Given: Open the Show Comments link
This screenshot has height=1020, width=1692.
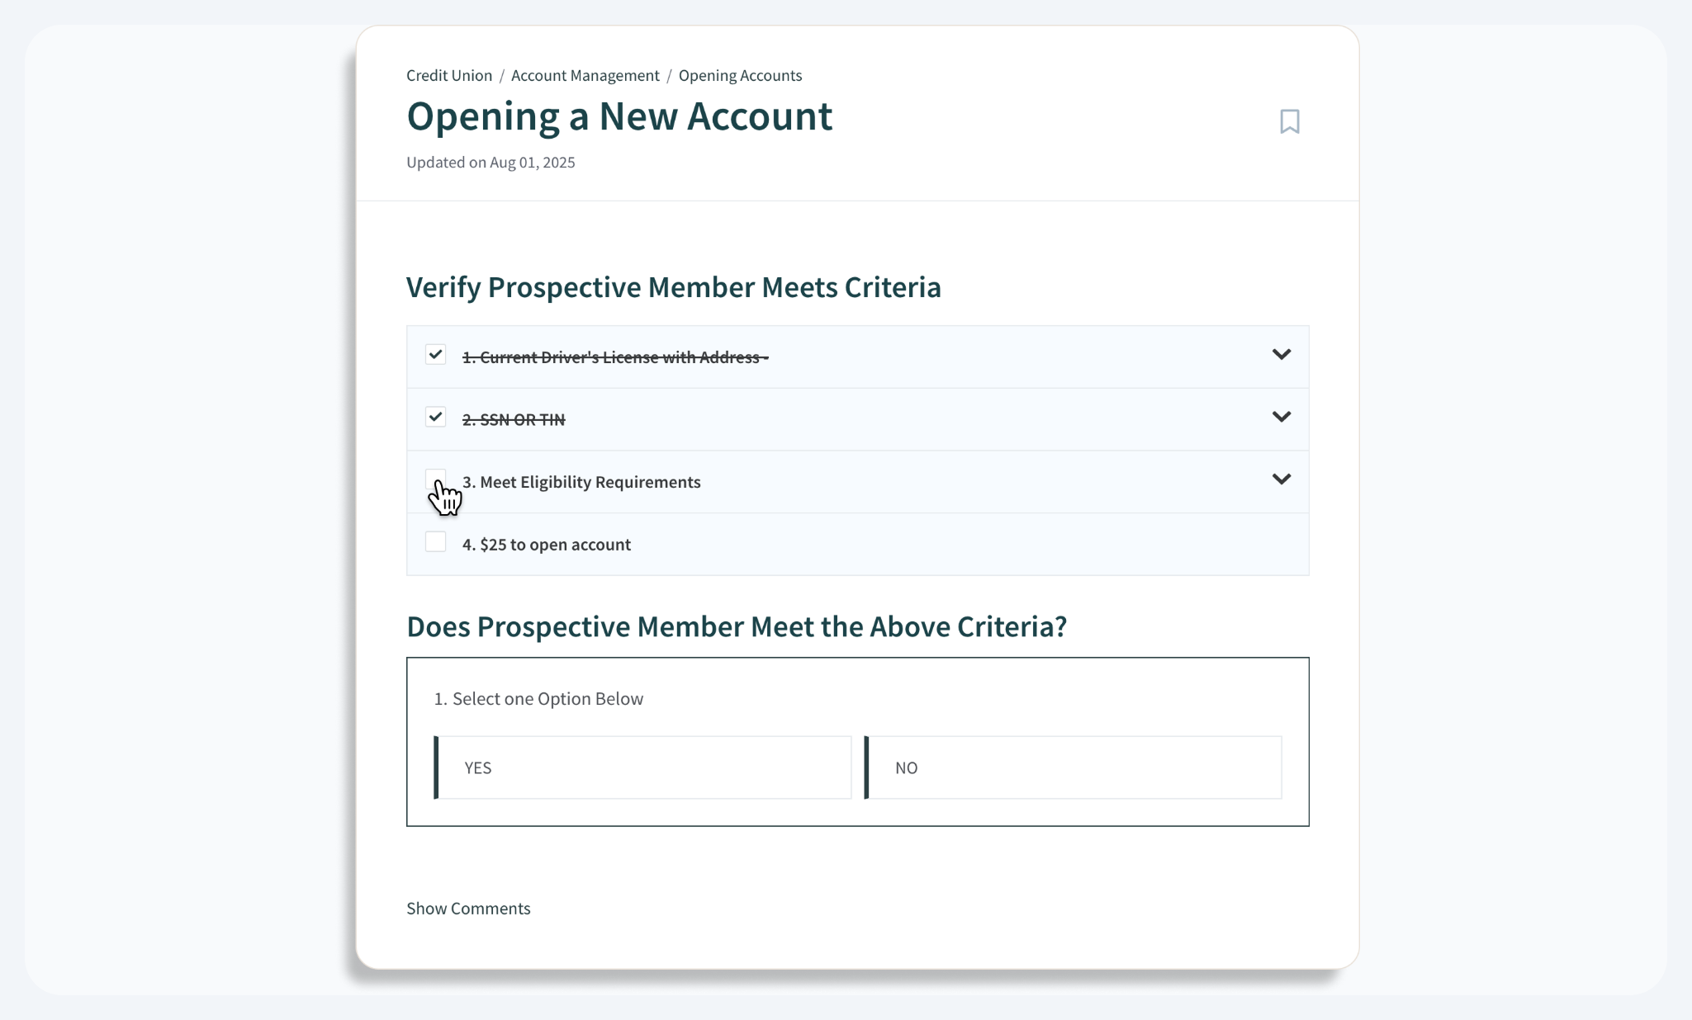Looking at the screenshot, I should tap(468, 909).
